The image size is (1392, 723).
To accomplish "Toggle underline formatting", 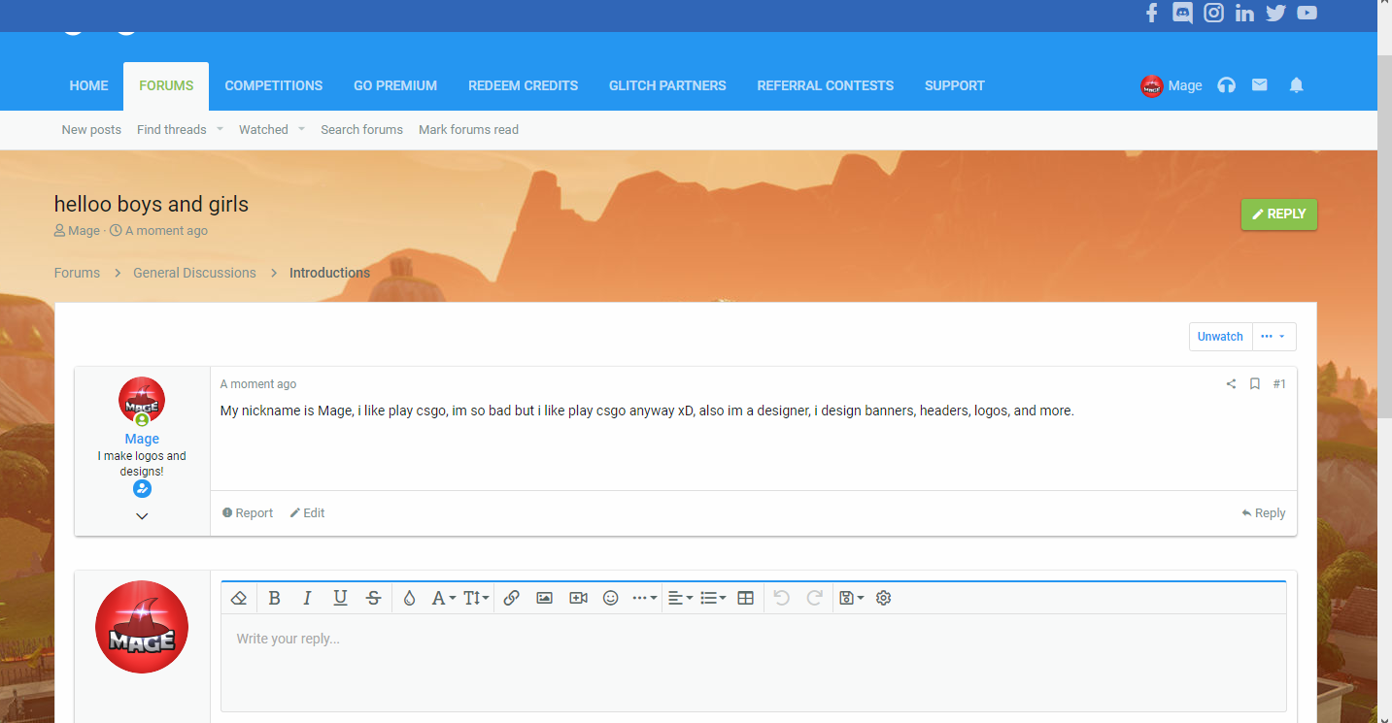I will click(340, 598).
